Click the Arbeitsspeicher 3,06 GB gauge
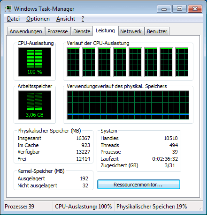The height and width of the screenshot is (215, 207). [34, 105]
